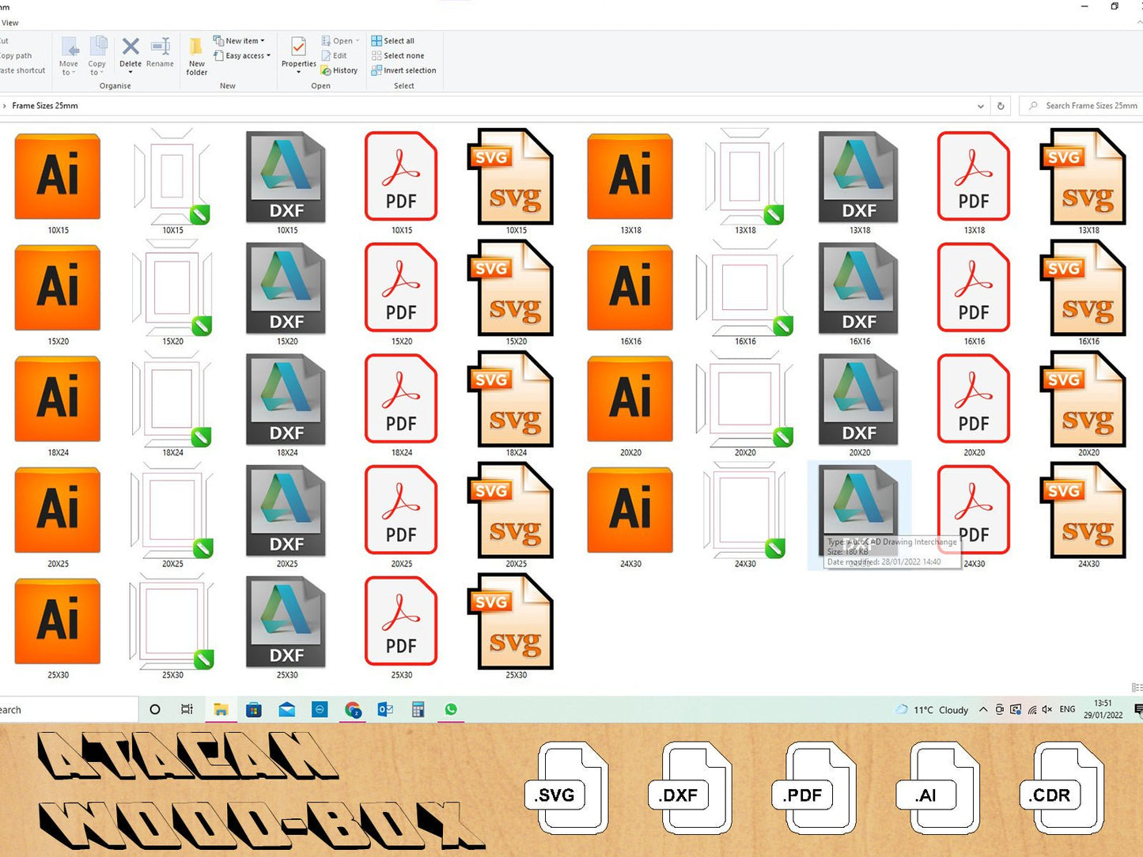The height and width of the screenshot is (857, 1143).
Task: Click Invert selection in the ribbon
Action: 403,70
